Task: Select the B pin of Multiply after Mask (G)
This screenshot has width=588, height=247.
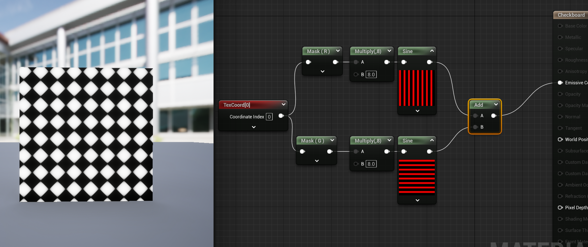Action: tap(356, 164)
